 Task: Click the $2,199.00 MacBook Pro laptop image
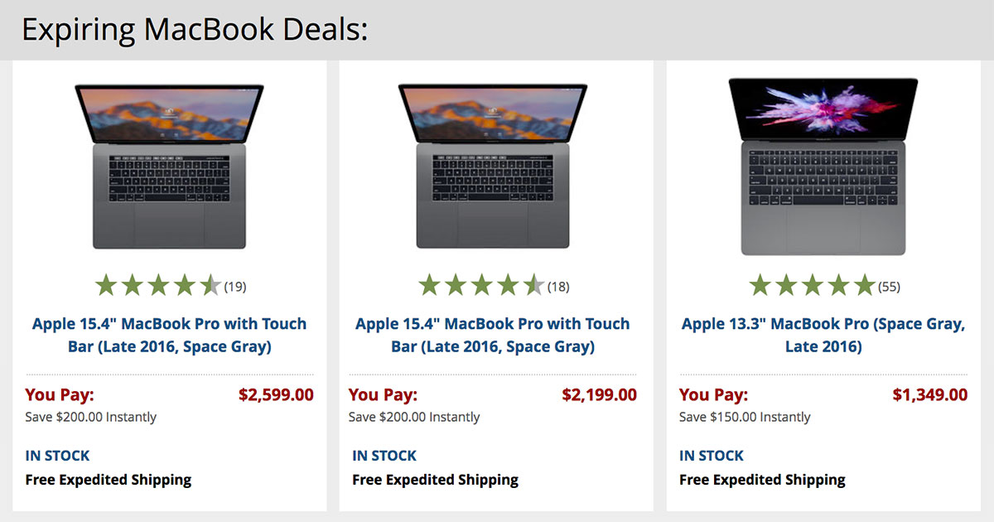(x=492, y=165)
